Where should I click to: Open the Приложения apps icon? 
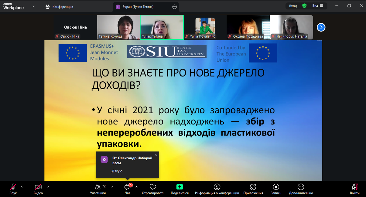click(x=253, y=187)
